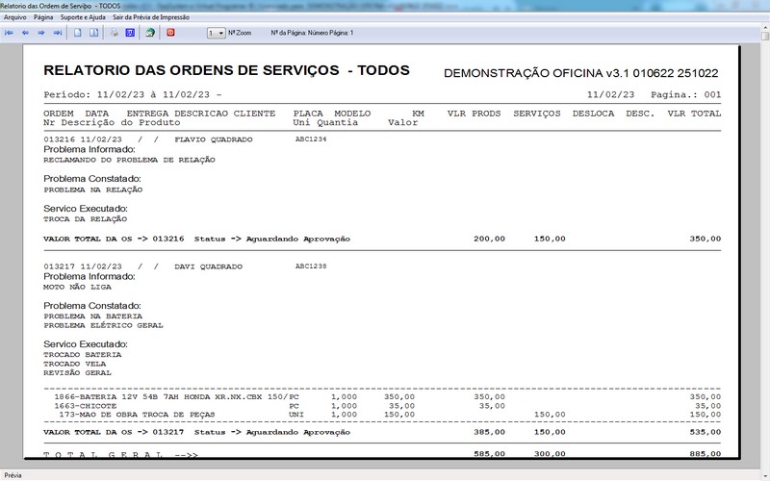Click the text MOTO NÃO LIGA
The height and width of the screenshot is (481, 770).
77,287
